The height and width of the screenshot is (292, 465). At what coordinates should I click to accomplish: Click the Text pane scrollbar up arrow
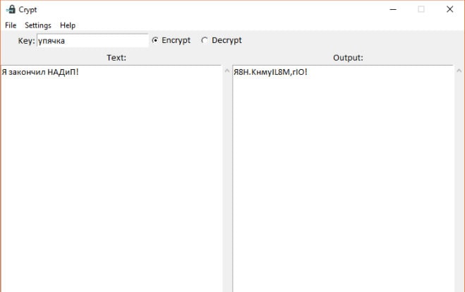click(227, 71)
